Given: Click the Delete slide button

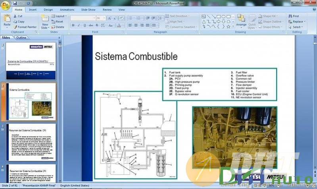Looking at the screenshot, I should pyautogui.click(x=58, y=27).
